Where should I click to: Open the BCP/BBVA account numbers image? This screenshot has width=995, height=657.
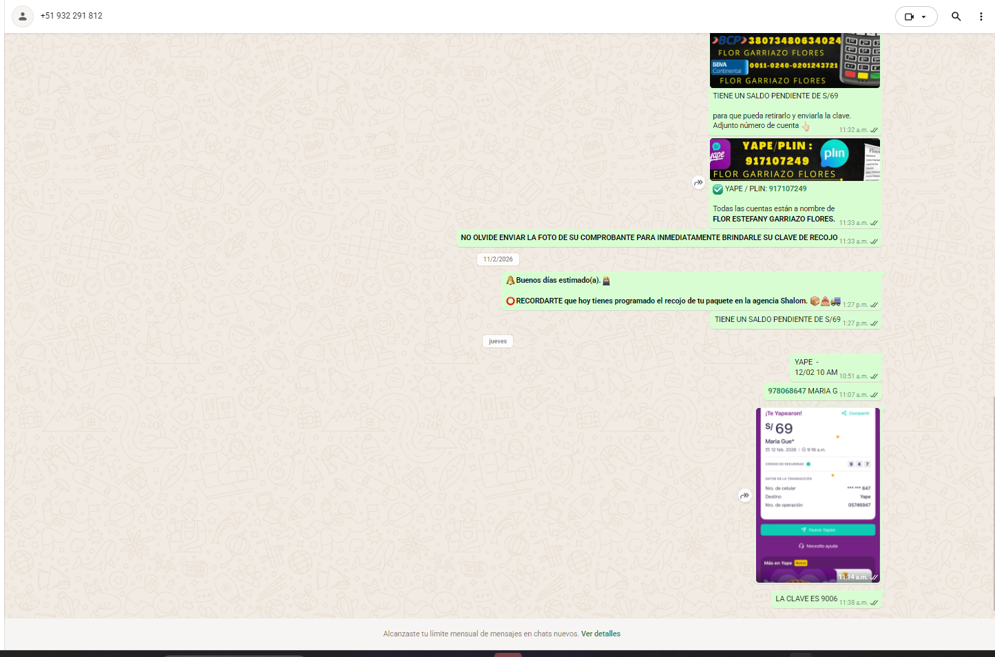click(795, 61)
